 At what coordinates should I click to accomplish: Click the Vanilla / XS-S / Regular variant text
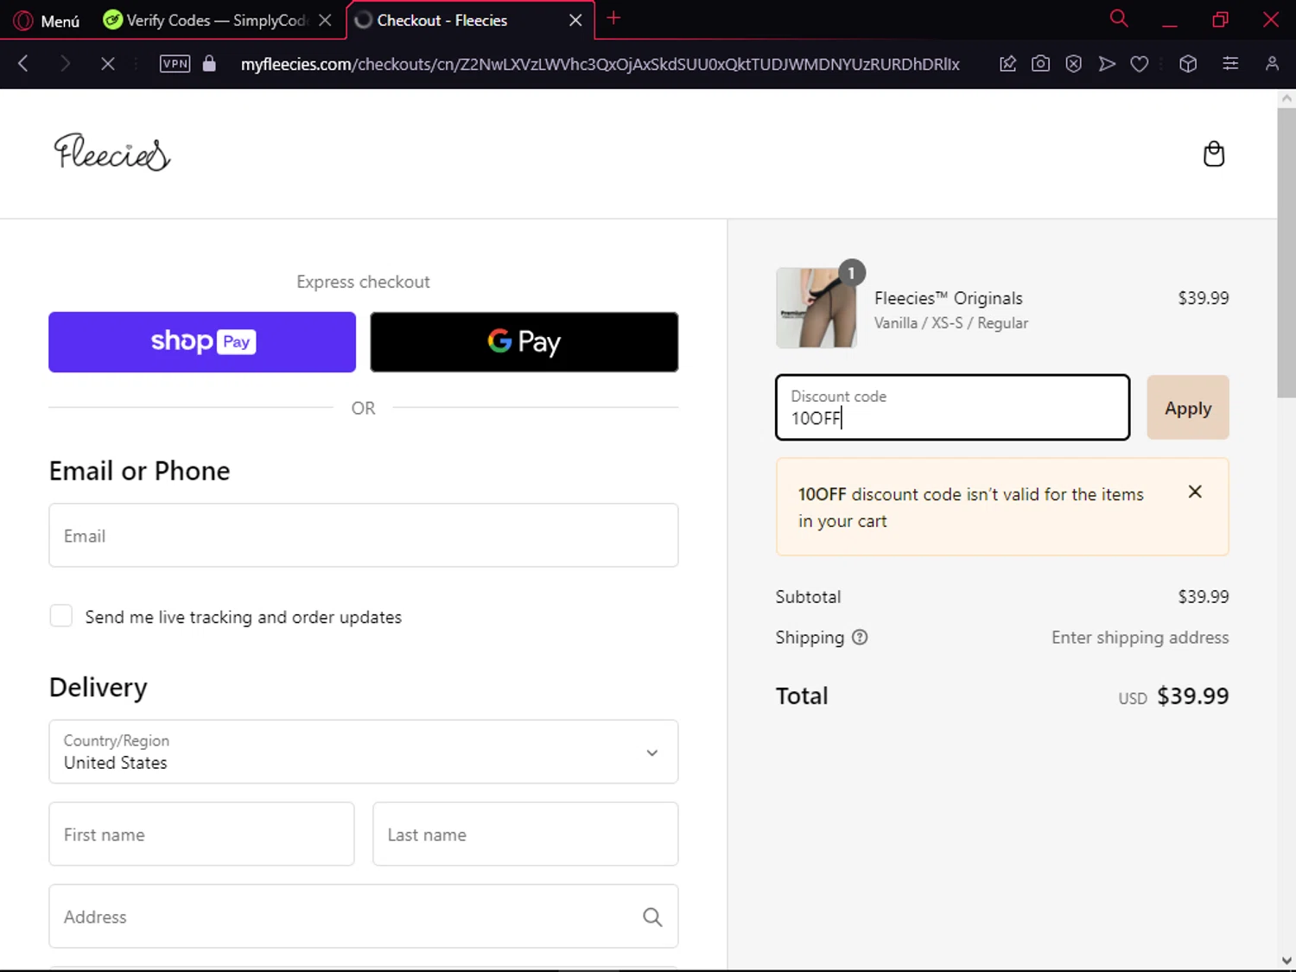(x=950, y=323)
